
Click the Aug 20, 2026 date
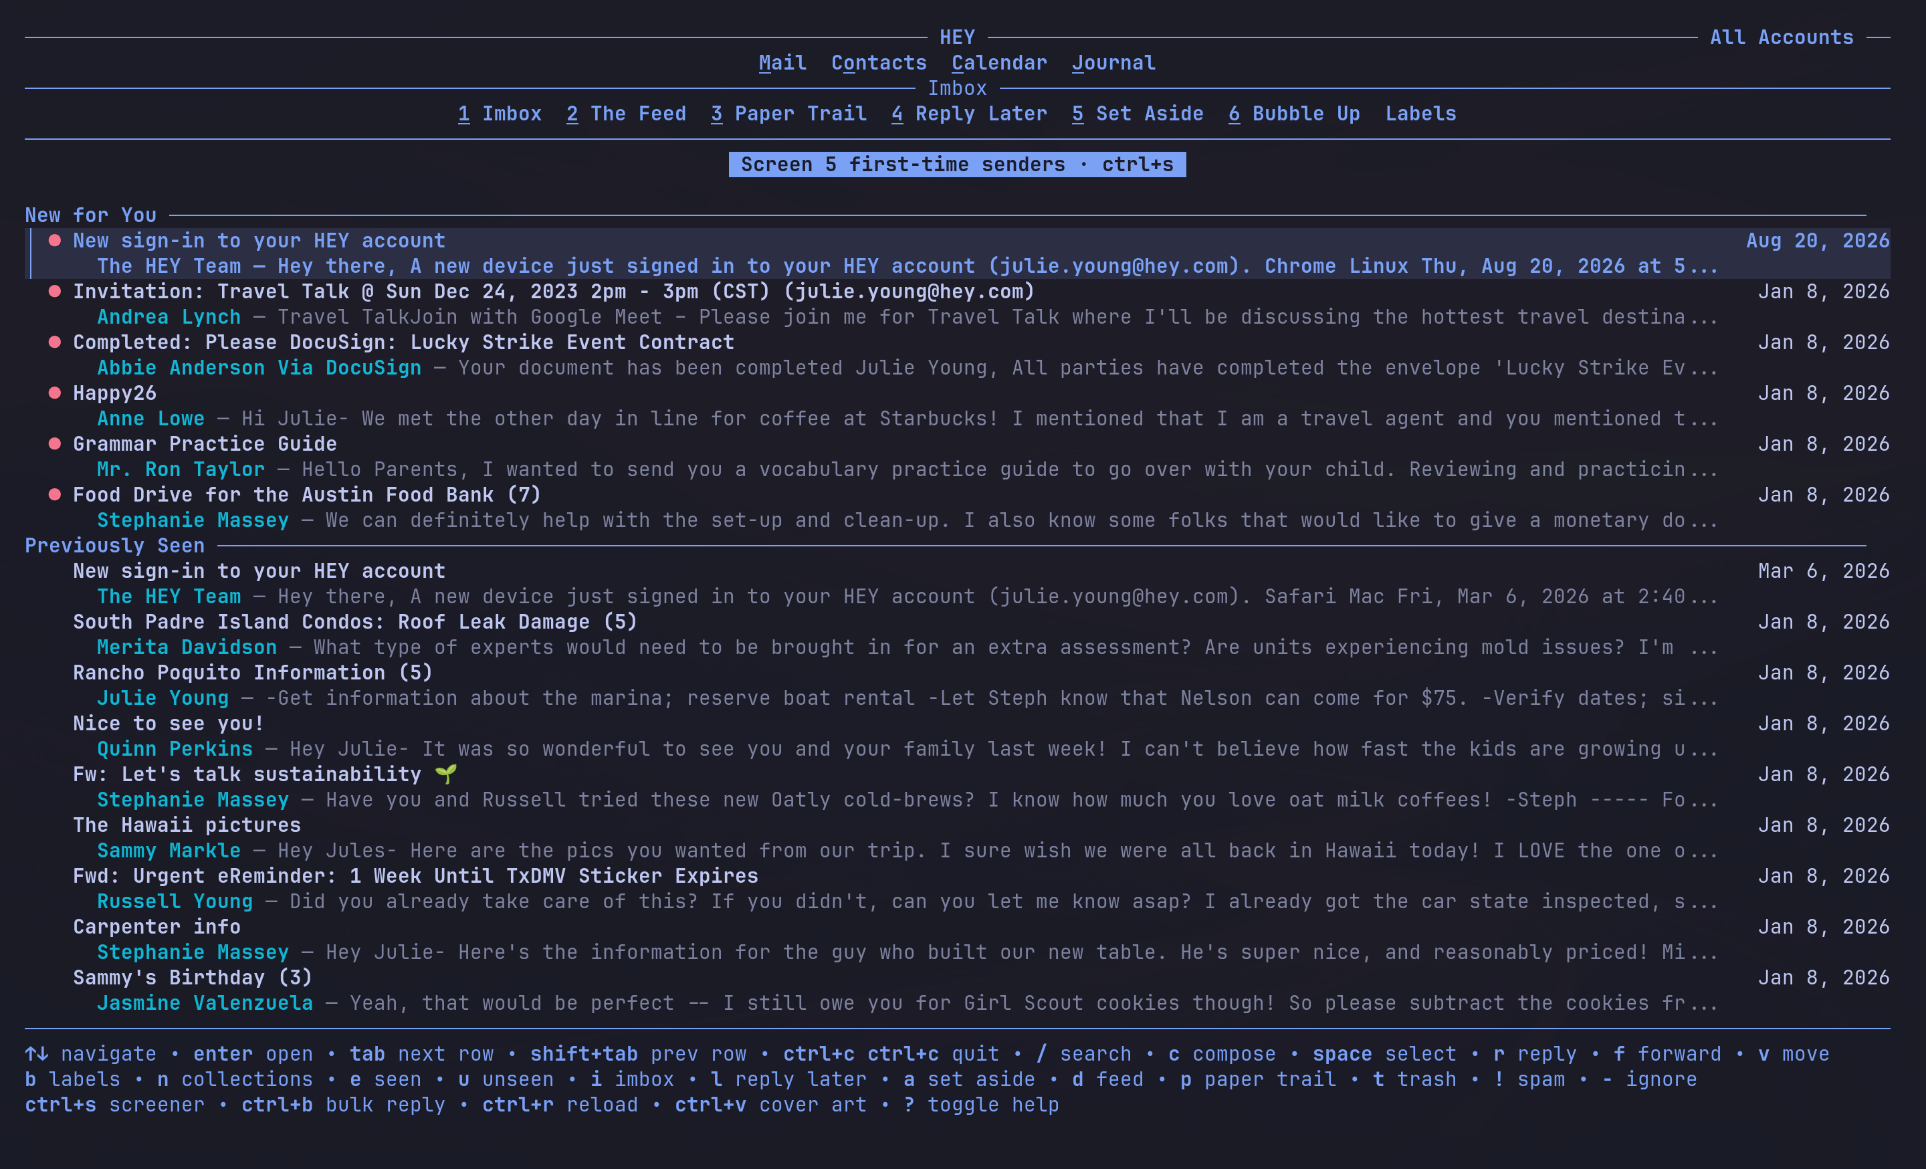point(1818,241)
